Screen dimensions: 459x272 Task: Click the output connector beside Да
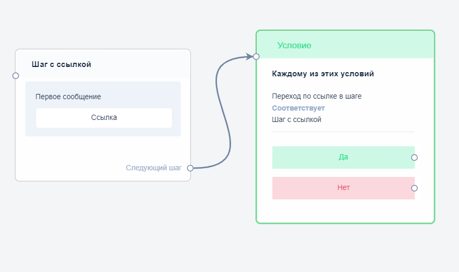[414, 157]
